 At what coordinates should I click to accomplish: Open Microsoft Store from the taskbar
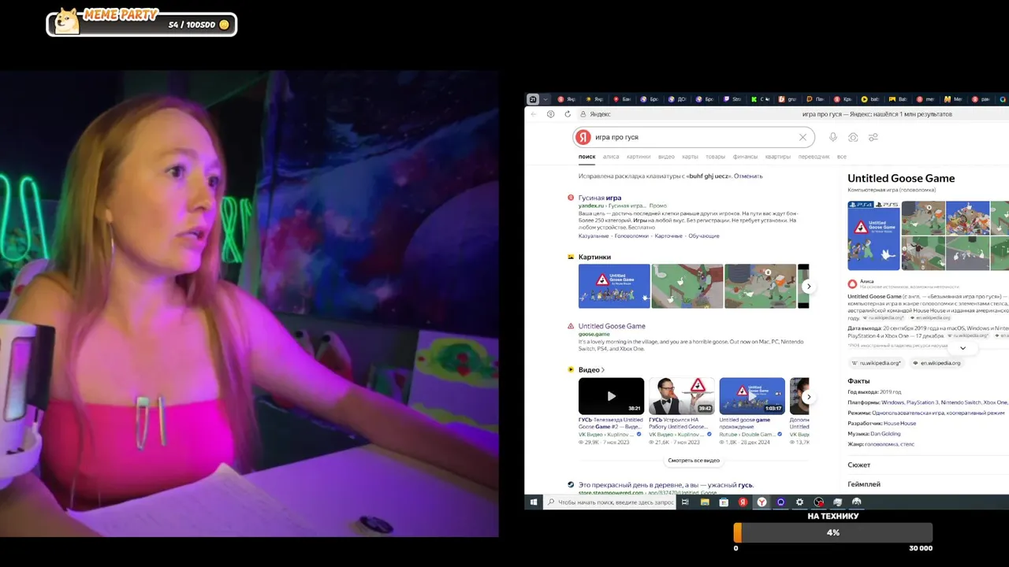coord(724,502)
